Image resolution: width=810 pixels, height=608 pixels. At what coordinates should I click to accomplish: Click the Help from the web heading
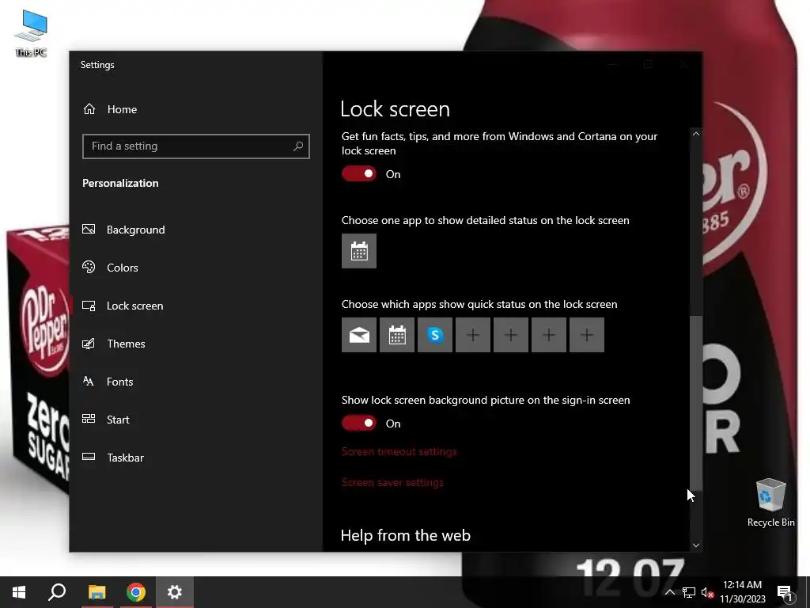(406, 535)
